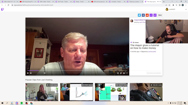Open mayoralbertlicata channel link
Image resolution: width=188 pixels, height=105 pixels.
click(140, 20)
